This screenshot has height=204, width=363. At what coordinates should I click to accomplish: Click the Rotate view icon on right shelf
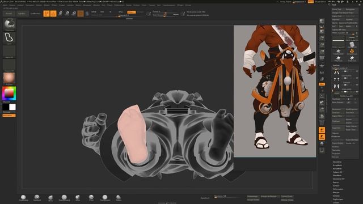tap(322, 116)
